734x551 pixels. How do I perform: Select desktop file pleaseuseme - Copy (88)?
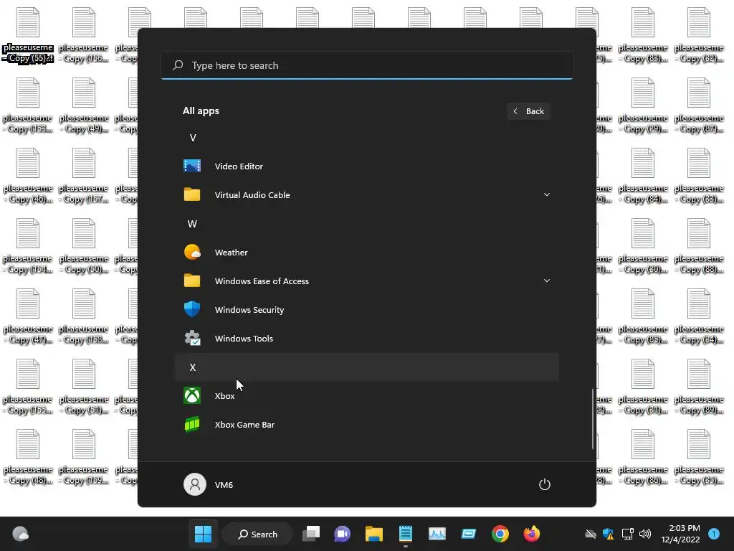[x=699, y=247]
